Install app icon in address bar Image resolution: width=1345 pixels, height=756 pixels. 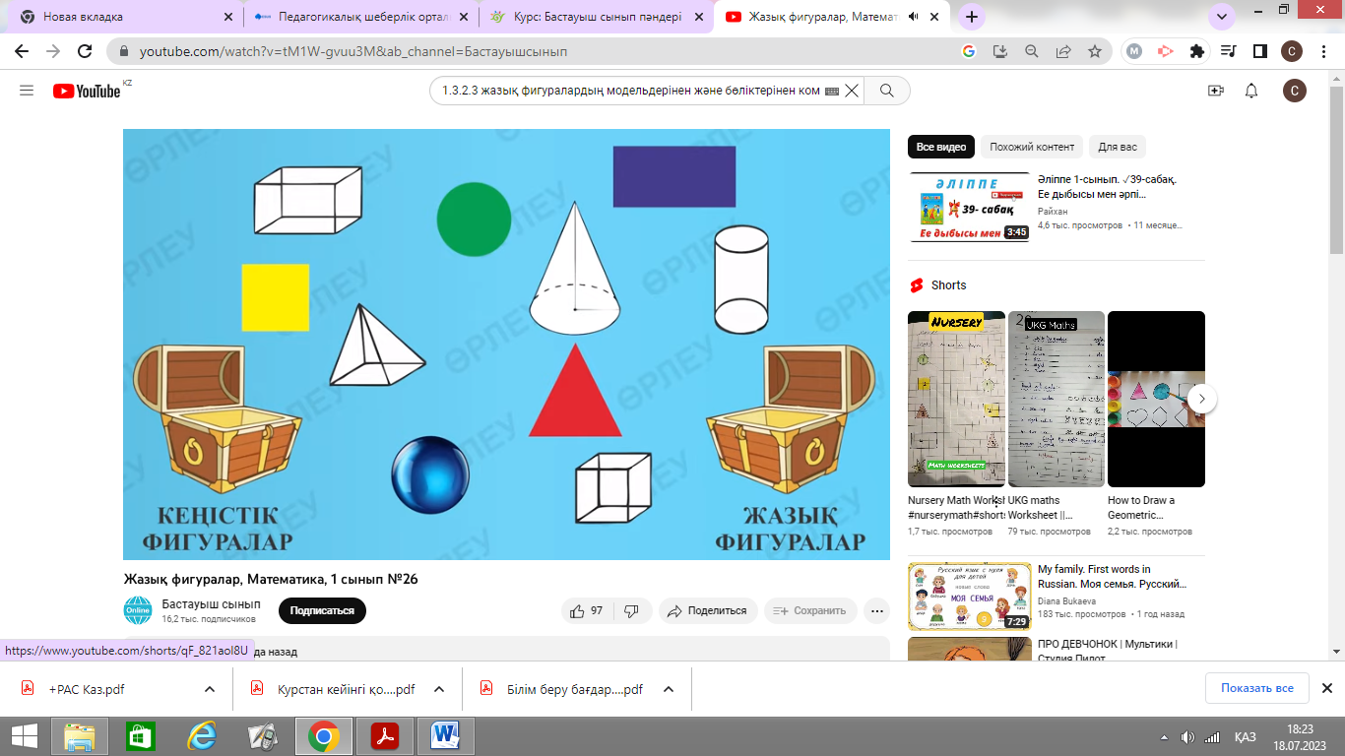pyautogui.click(x=1000, y=51)
